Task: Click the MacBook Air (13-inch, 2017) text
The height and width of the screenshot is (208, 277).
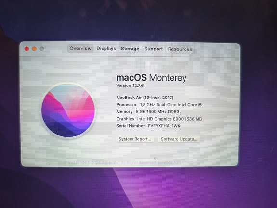Action: [145, 98]
